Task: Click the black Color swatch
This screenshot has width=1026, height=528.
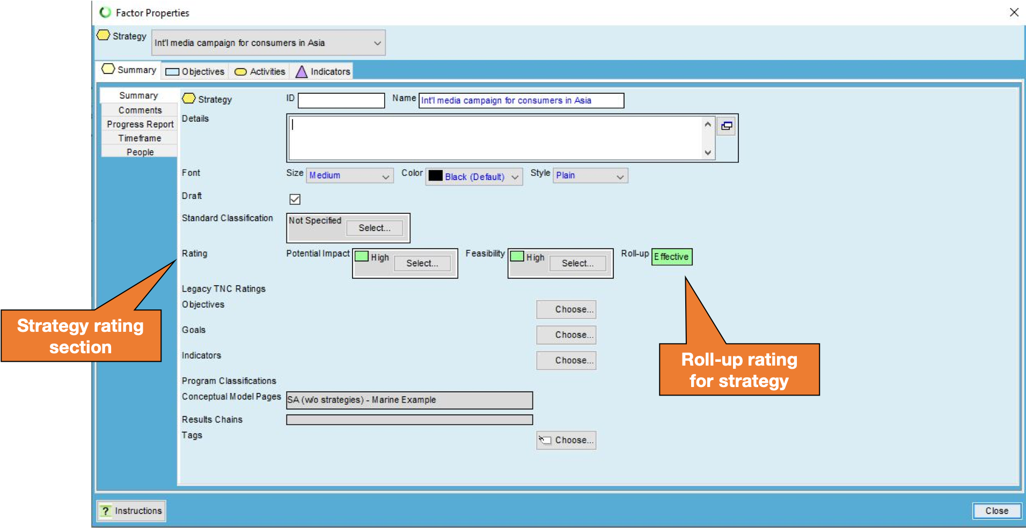Action: [435, 176]
